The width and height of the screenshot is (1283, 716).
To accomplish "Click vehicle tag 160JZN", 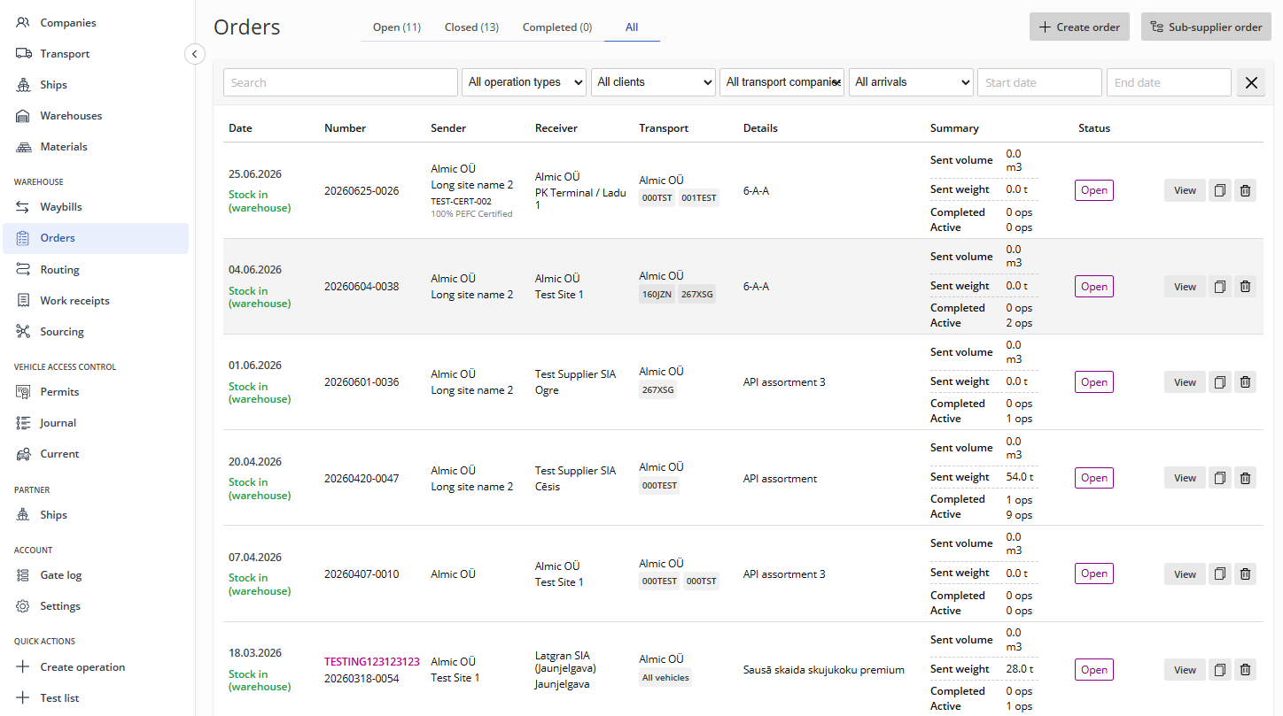I will [657, 294].
